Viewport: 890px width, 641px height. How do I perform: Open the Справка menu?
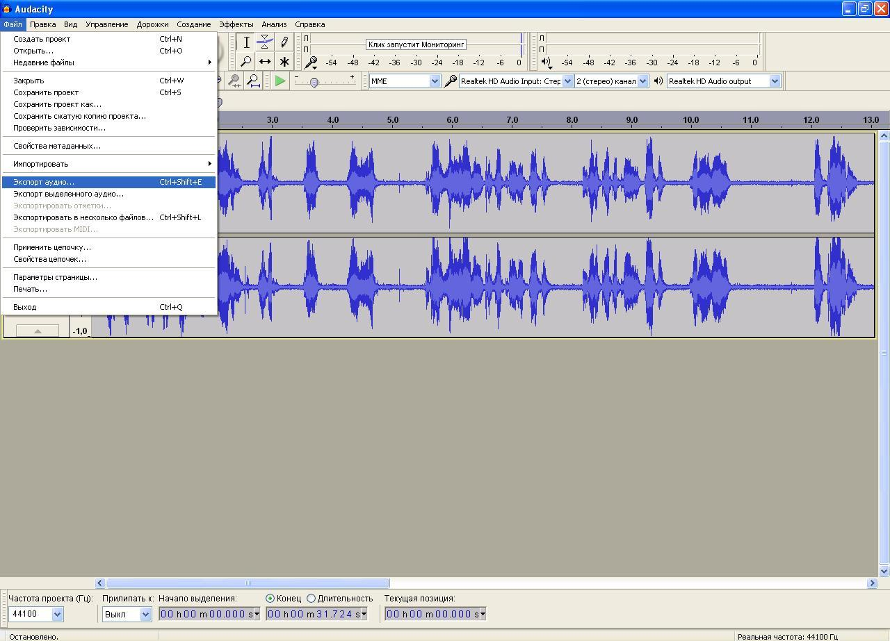tap(309, 24)
